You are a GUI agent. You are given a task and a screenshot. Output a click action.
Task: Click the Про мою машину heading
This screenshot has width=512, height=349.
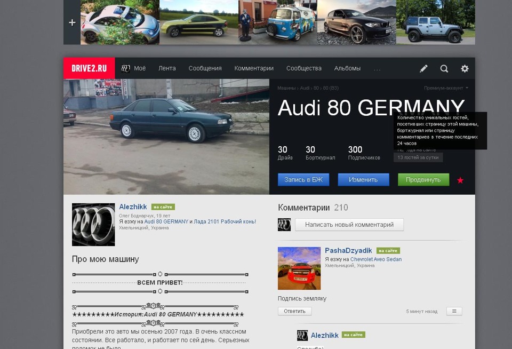tap(106, 259)
